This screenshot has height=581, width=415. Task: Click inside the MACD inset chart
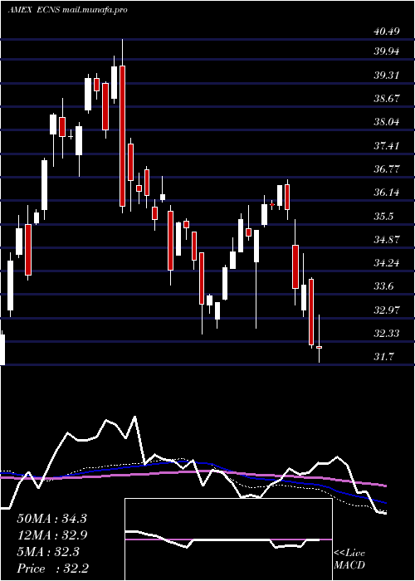click(228, 539)
